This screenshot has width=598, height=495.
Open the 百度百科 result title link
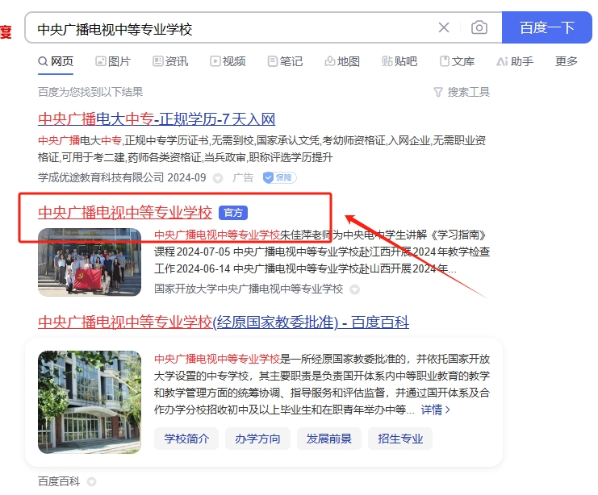pos(224,322)
